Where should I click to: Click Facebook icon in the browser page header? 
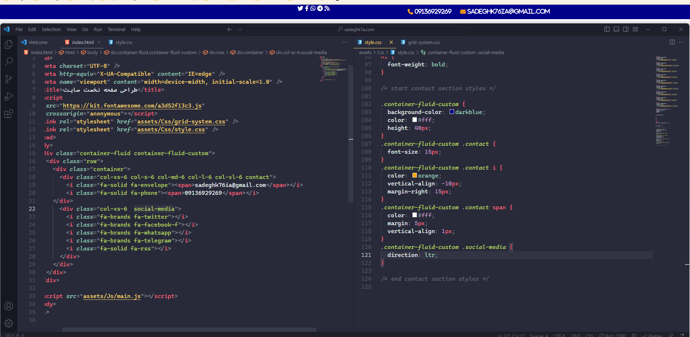(x=307, y=8)
